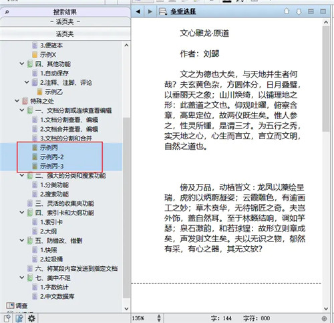Select the 示例丙 document
The width and height of the screenshot is (334, 323).
[49, 148]
